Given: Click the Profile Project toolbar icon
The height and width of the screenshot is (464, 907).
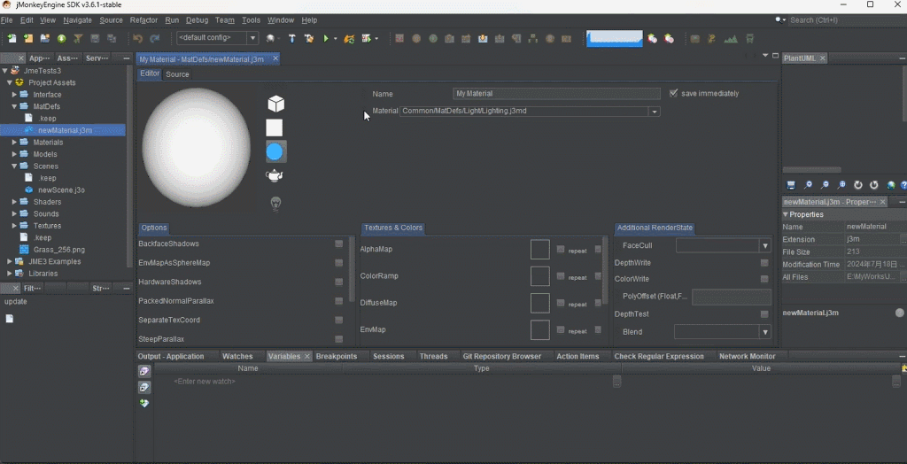Looking at the screenshot, I should [x=366, y=39].
